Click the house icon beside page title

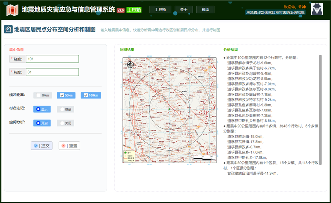pyautogui.click(x=8, y=29)
